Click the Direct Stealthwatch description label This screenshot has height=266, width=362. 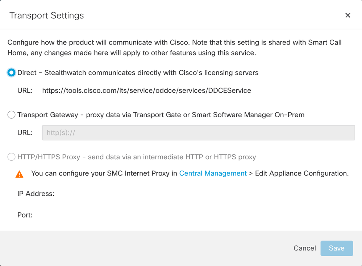[138, 73]
